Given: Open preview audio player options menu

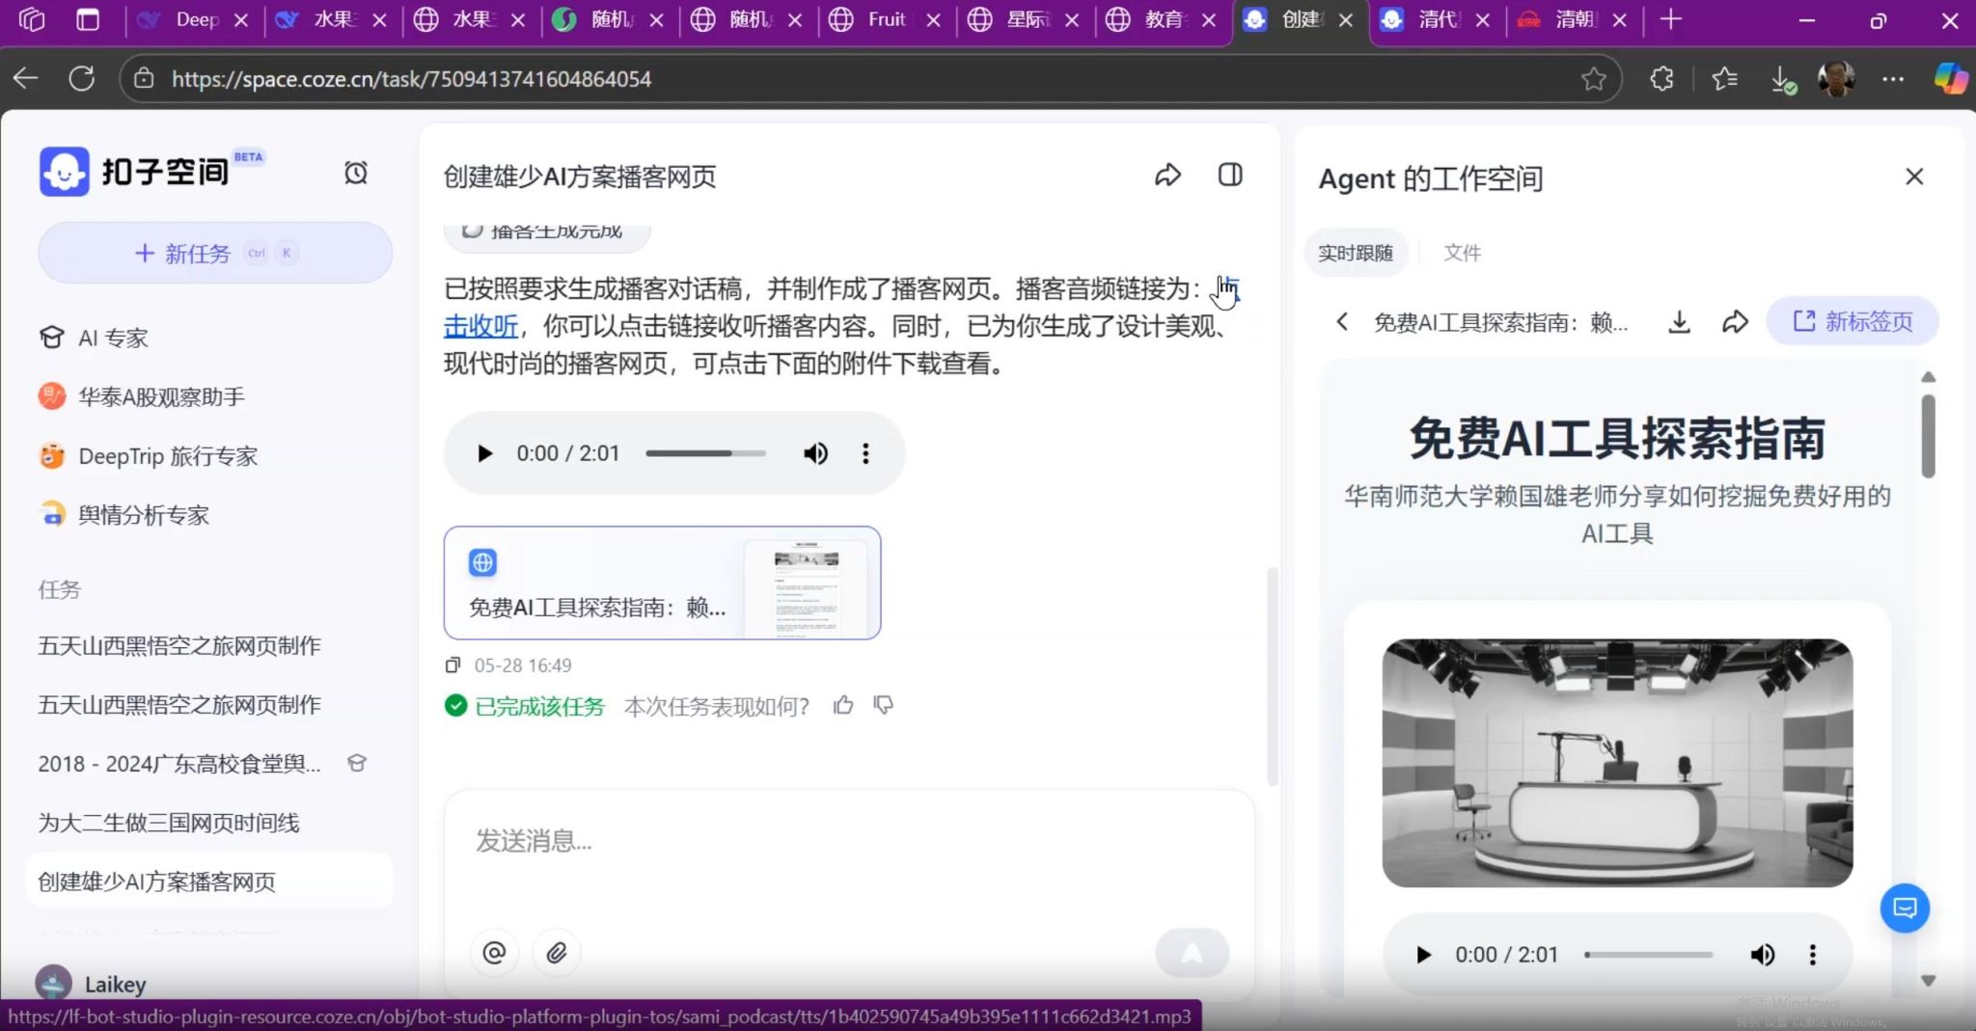Looking at the screenshot, I should (1812, 955).
